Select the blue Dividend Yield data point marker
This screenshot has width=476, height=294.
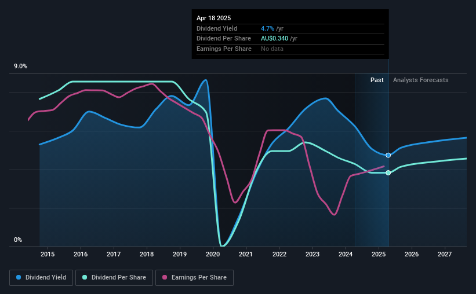click(388, 155)
